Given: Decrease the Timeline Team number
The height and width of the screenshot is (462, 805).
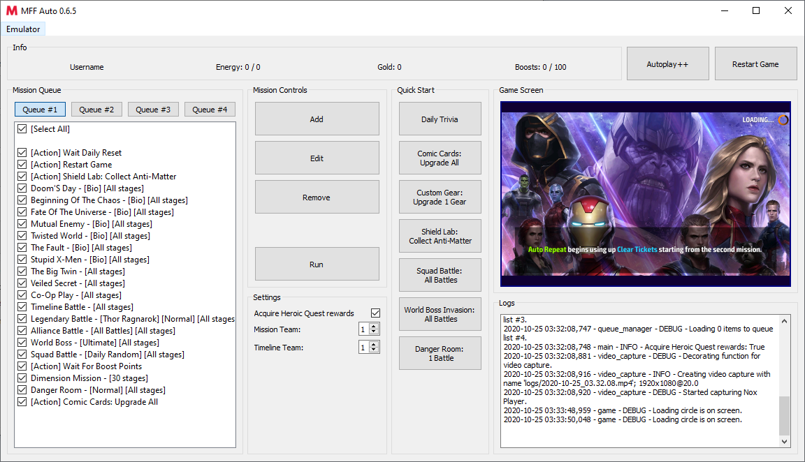Looking at the screenshot, I should pyautogui.click(x=374, y=350).
